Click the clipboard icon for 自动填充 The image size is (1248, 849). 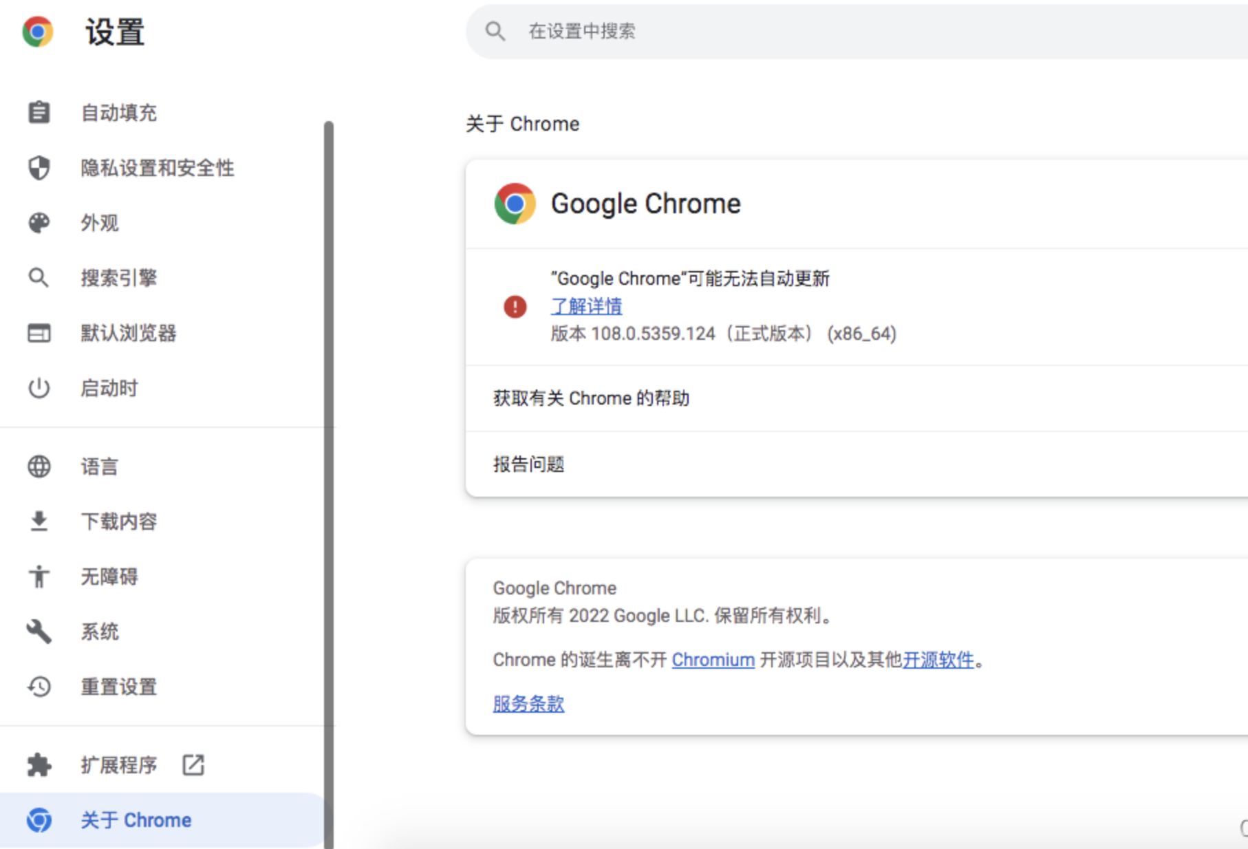tap(39, 112)
